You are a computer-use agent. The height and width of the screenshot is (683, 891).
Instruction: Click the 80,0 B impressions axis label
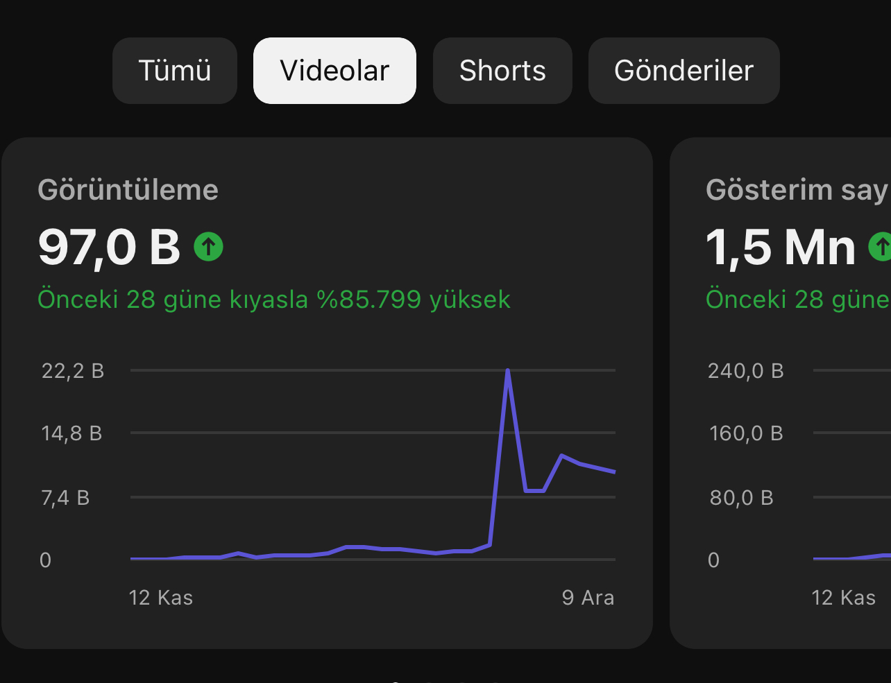coord(741,498)
